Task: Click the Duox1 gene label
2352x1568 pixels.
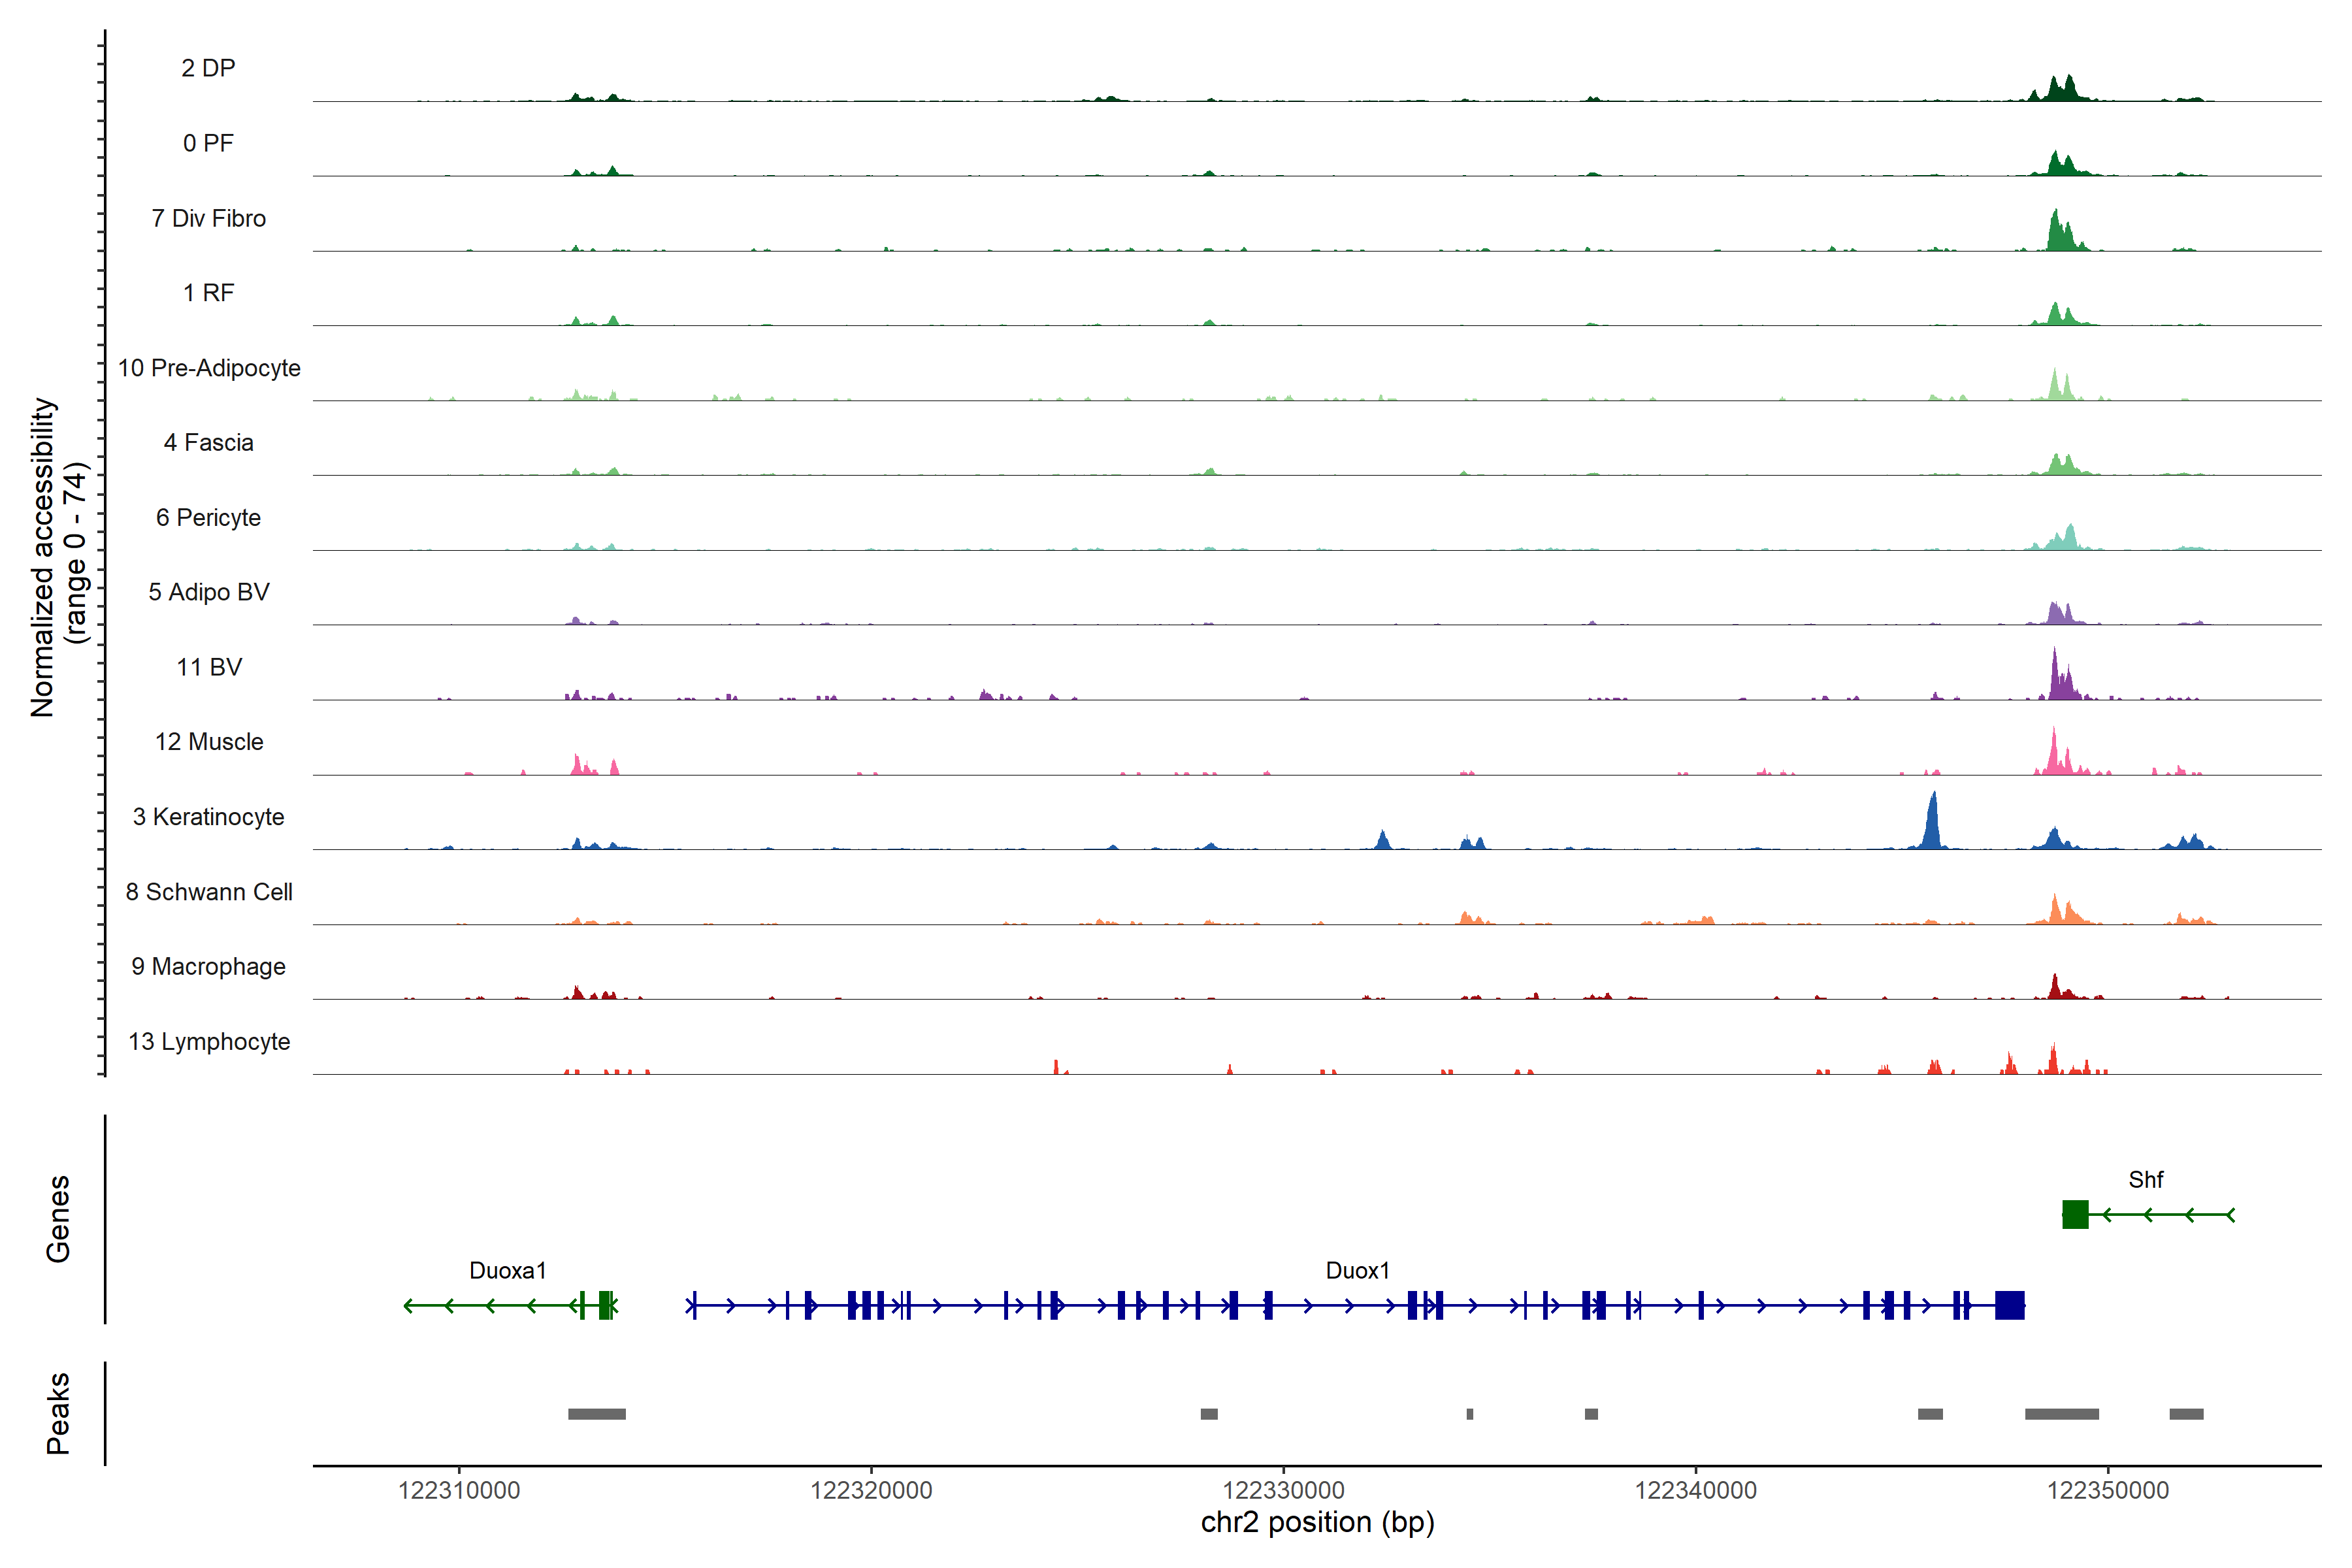Action: pos(1357,1271)
